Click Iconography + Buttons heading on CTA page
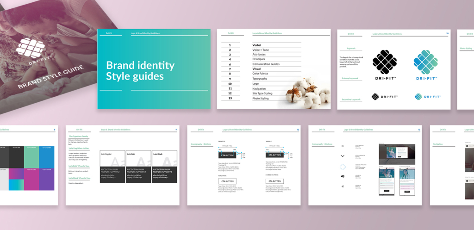Image resolution: width=474 pixels, height=230 pixels. pos(201,144)
